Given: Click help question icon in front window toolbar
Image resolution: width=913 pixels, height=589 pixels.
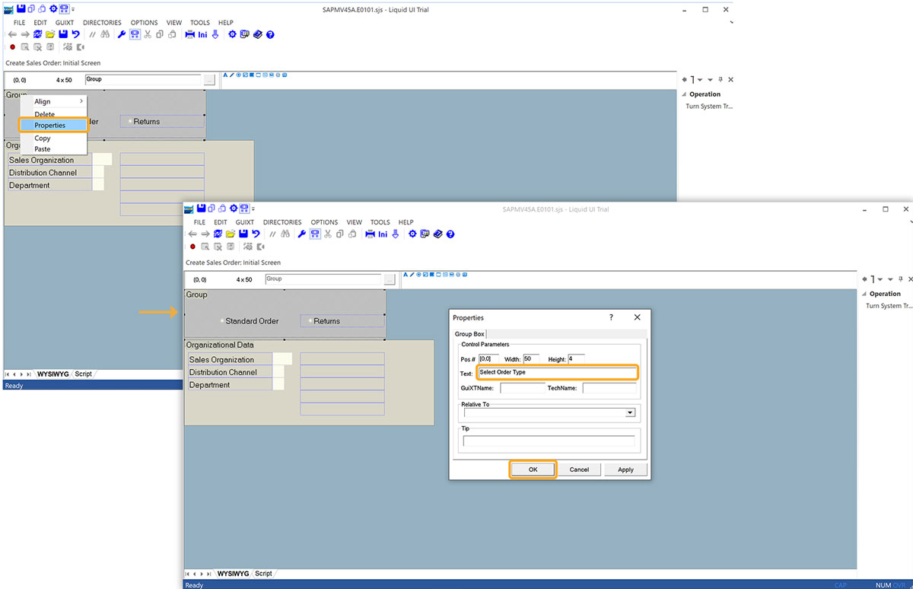Looking at the screenshot, I should tap(450, 234).
